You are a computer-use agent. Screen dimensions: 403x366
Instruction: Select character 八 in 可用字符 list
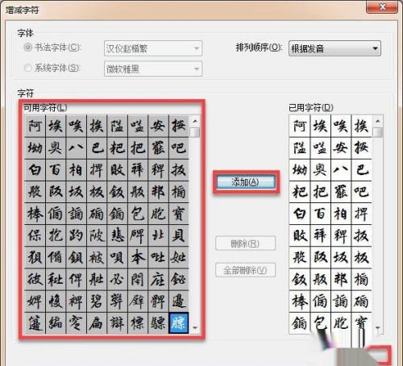click(76, 148)
